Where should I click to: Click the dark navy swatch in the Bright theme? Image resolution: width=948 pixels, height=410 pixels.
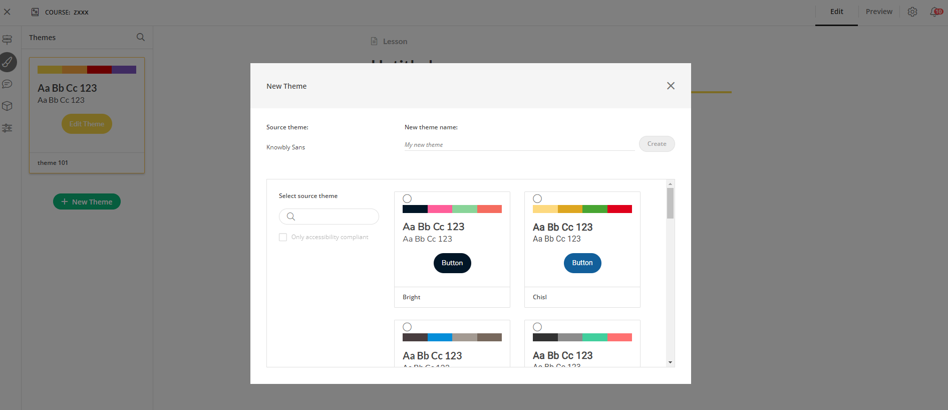pyautogui.click(x=415, y=209)
